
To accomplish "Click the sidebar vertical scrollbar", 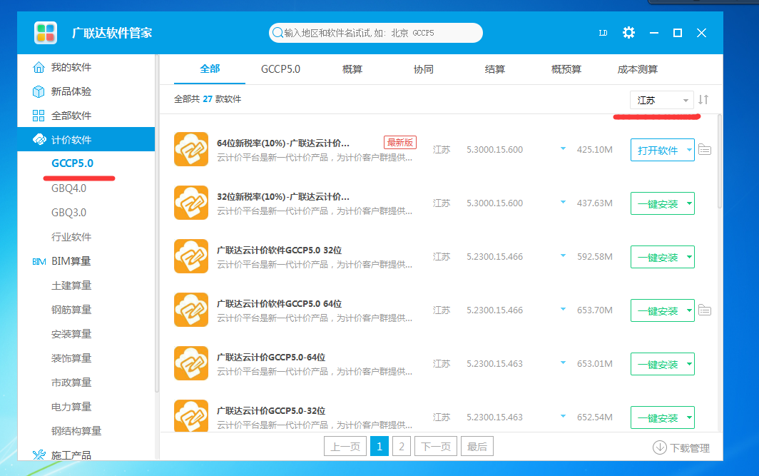I will (156, 223).
